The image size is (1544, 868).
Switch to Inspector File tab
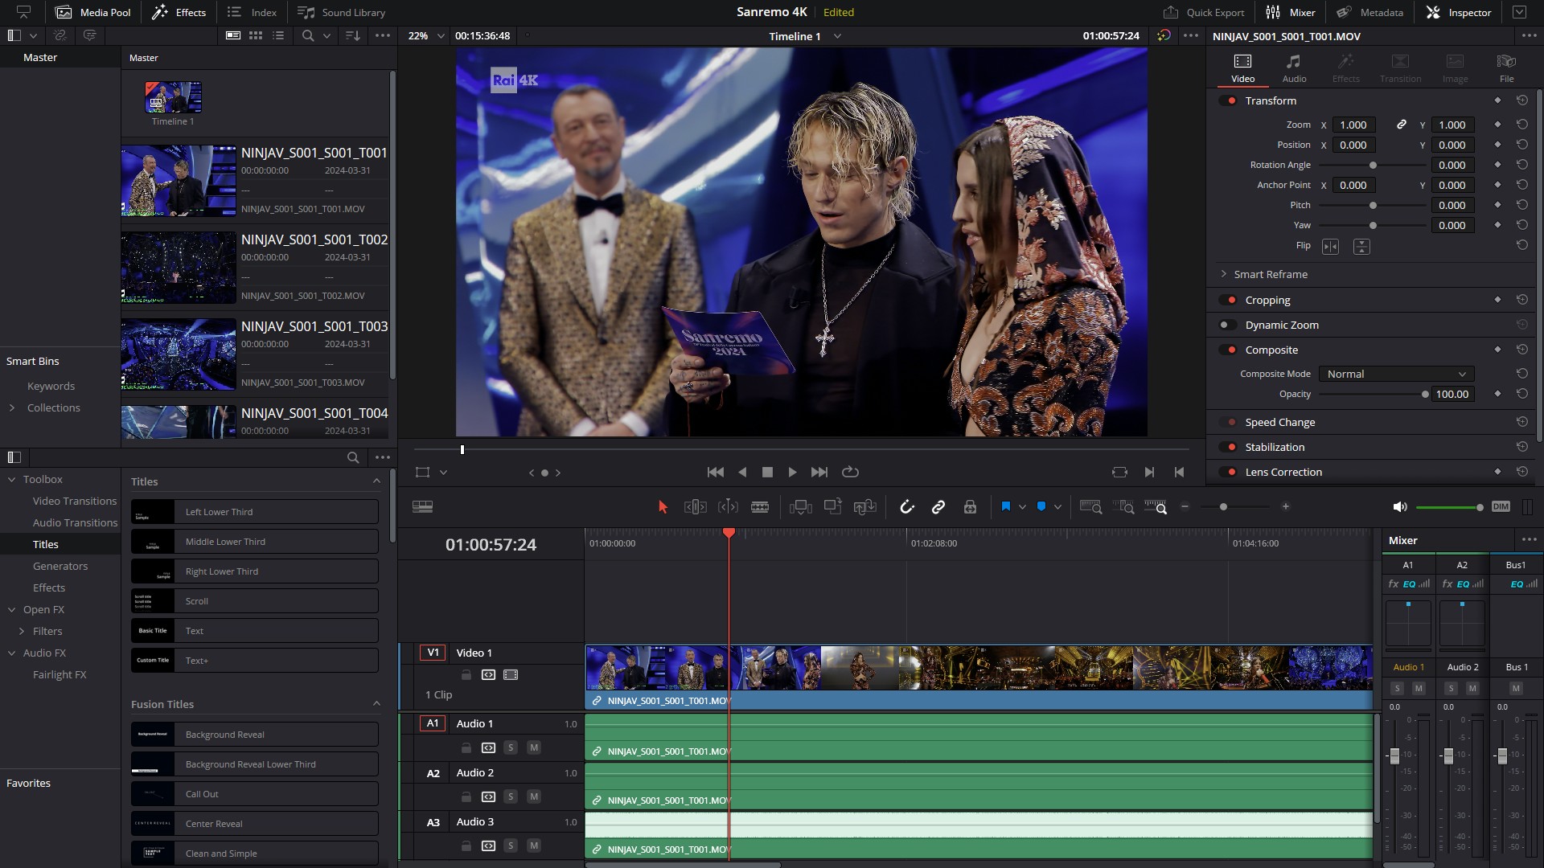(1506, 68)
